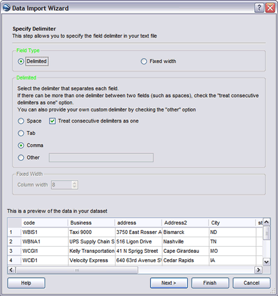Screen dimensions: 278x296
Task: Click row number 1 in preview
Action: [14, 232]
